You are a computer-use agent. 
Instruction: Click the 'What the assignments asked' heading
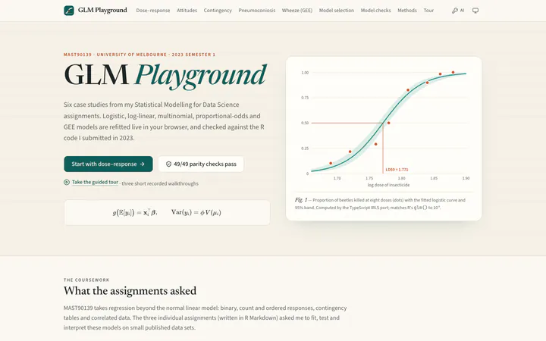point(130,290)
